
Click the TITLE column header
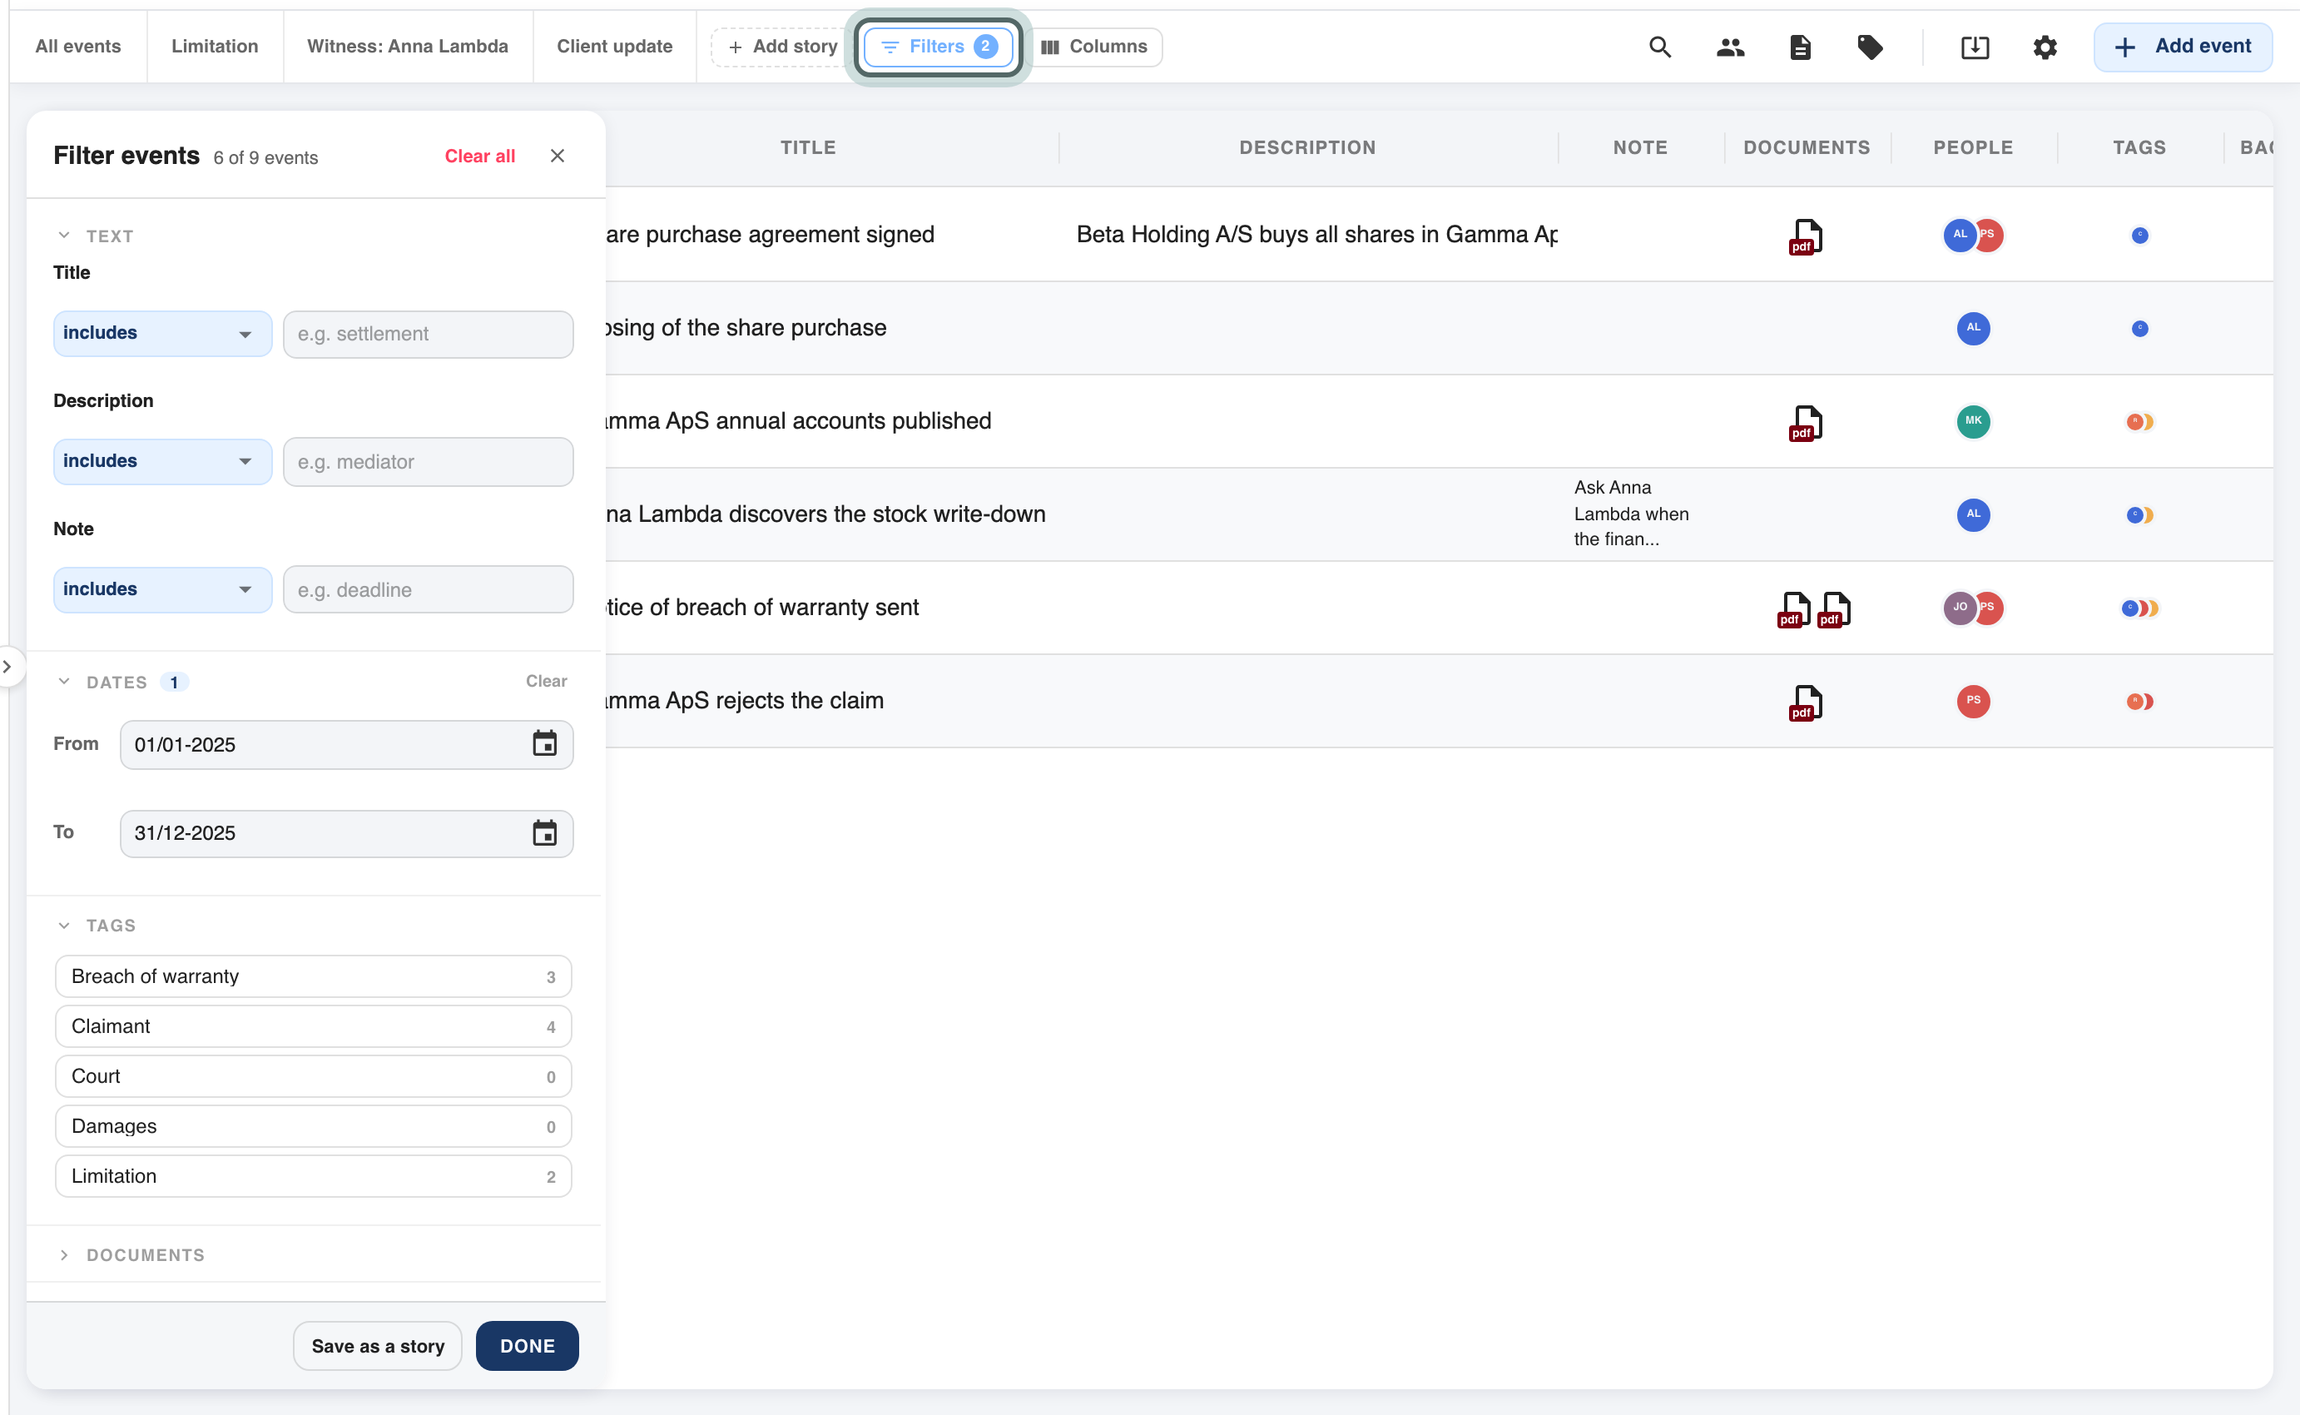[808, 148]
